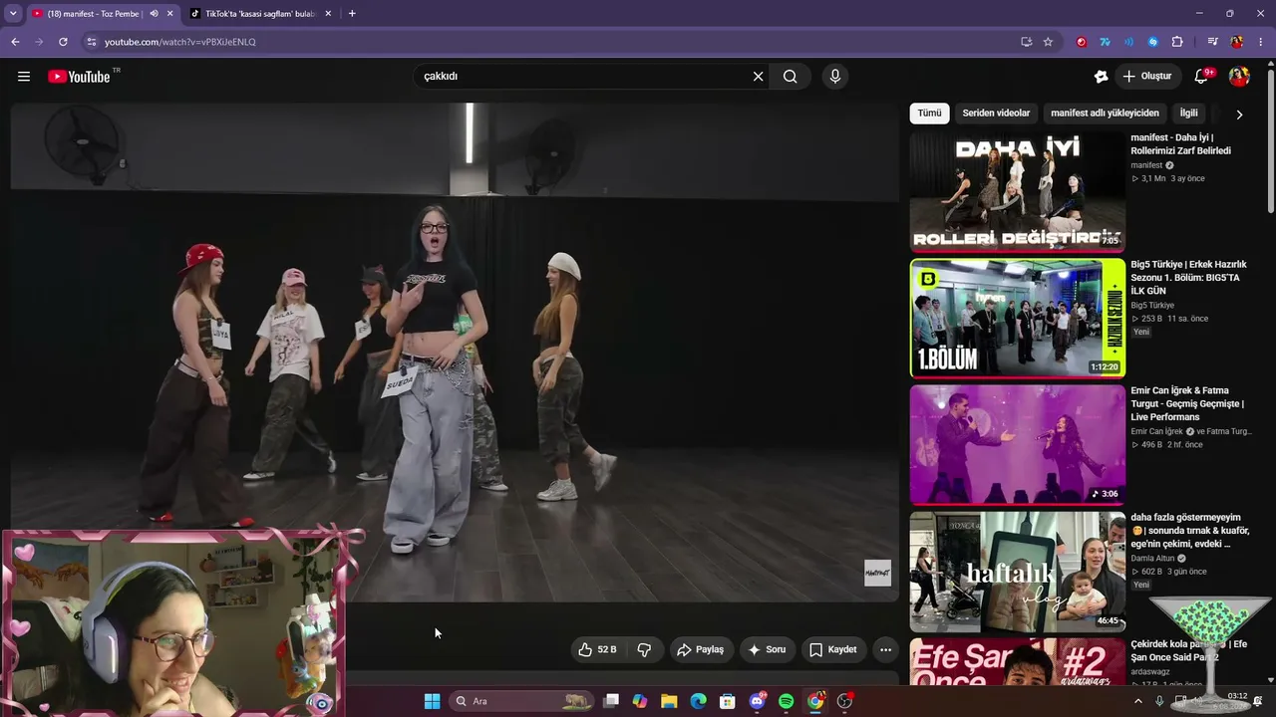Click the Oluştur create button
Image resolution: width=1276 pixels, height=717 pixels.
coord(1146,77)
